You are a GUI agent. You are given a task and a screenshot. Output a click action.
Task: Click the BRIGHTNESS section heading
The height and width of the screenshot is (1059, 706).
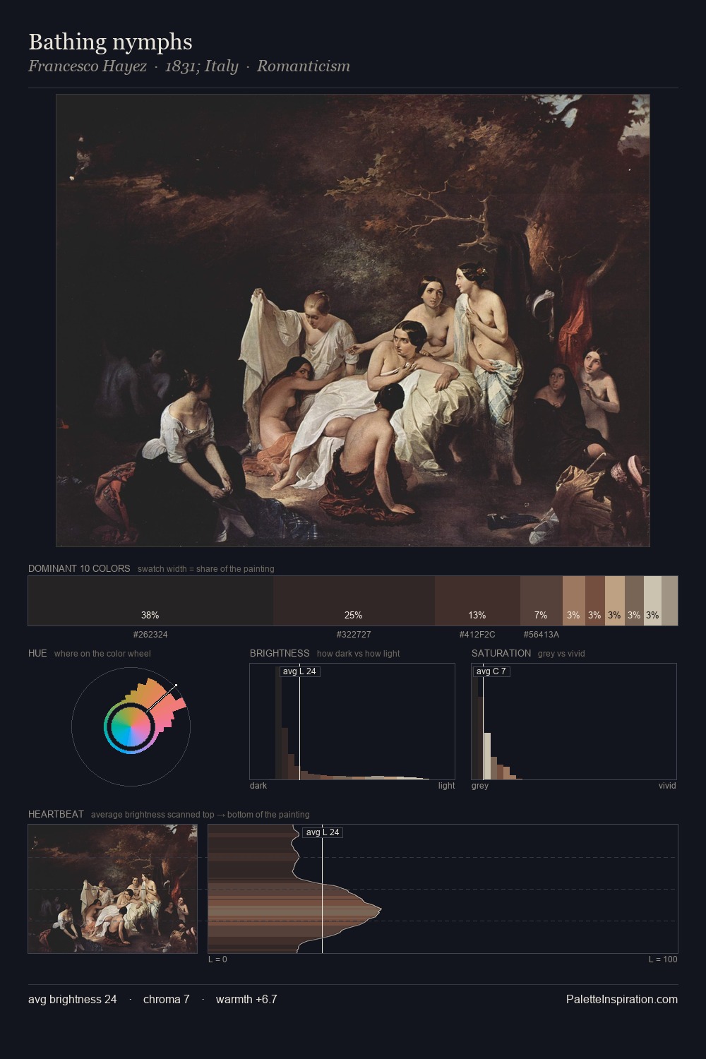[280, 653]
